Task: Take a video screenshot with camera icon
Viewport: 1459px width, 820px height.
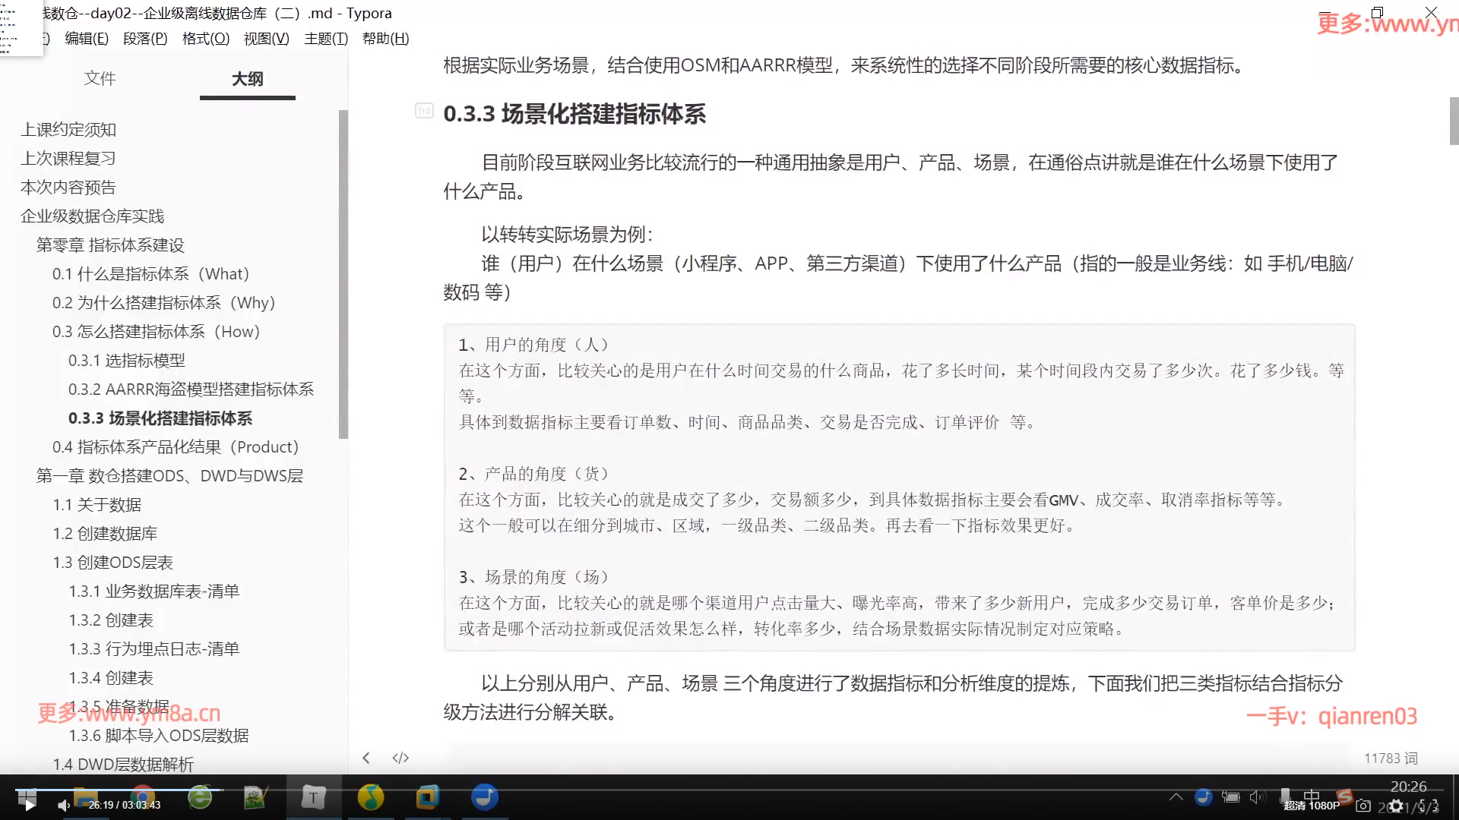Action: (x=1363, y=806)
